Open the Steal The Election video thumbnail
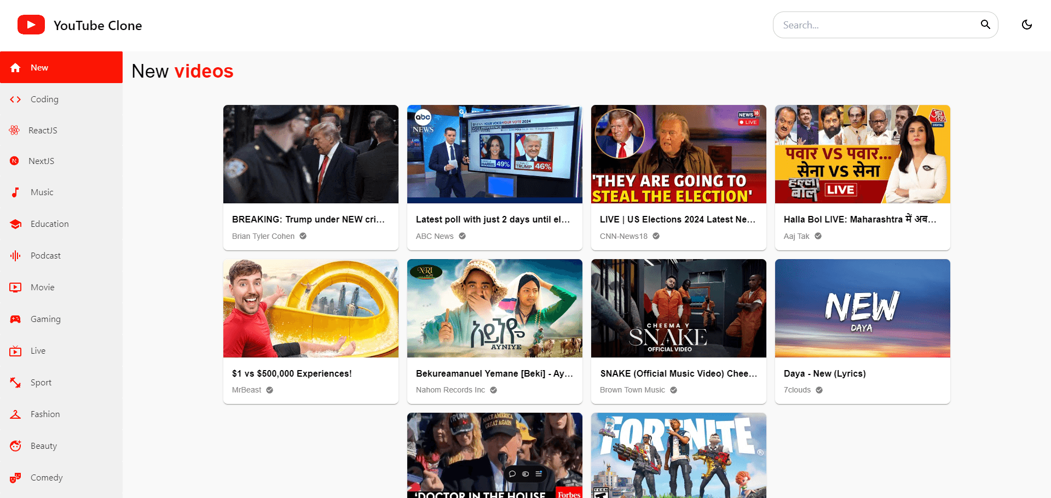 (x=679, y=154)
